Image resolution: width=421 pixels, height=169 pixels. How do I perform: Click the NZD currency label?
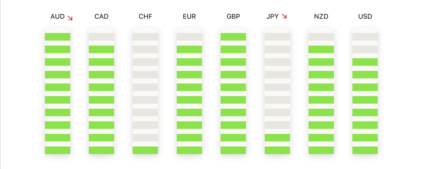click(x=321, y=16)
